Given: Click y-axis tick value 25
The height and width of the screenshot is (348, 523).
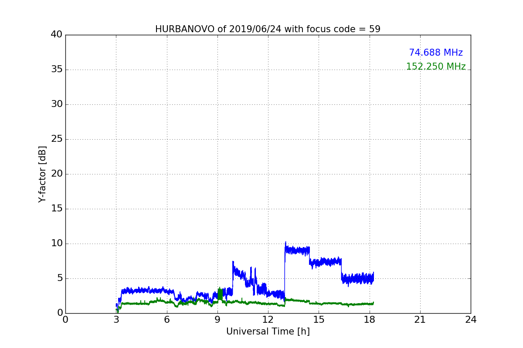Looking at the screenshot, I should coord(56,139).
